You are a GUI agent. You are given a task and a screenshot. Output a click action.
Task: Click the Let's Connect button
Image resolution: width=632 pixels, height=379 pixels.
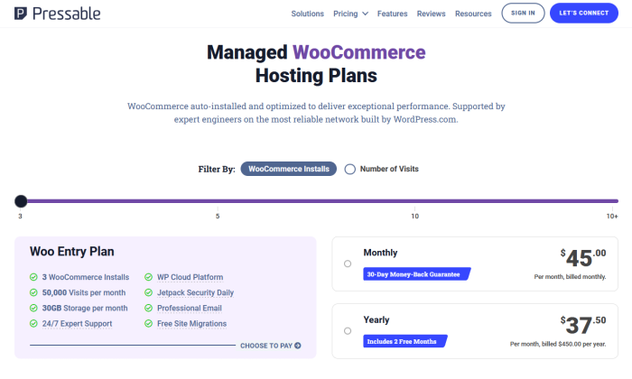pyautogui.click(x=583, y=13)
